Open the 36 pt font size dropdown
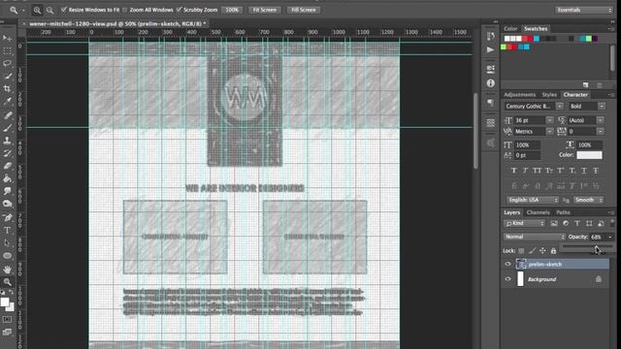Screen dimensions: 621x349 (x=550, y=120)
